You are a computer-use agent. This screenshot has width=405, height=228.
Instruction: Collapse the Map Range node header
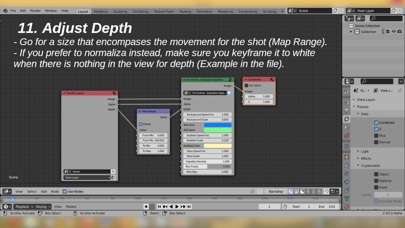pos(140,111)
